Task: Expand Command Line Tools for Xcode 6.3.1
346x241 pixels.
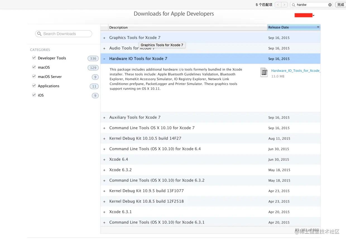Action: point(104,223)
